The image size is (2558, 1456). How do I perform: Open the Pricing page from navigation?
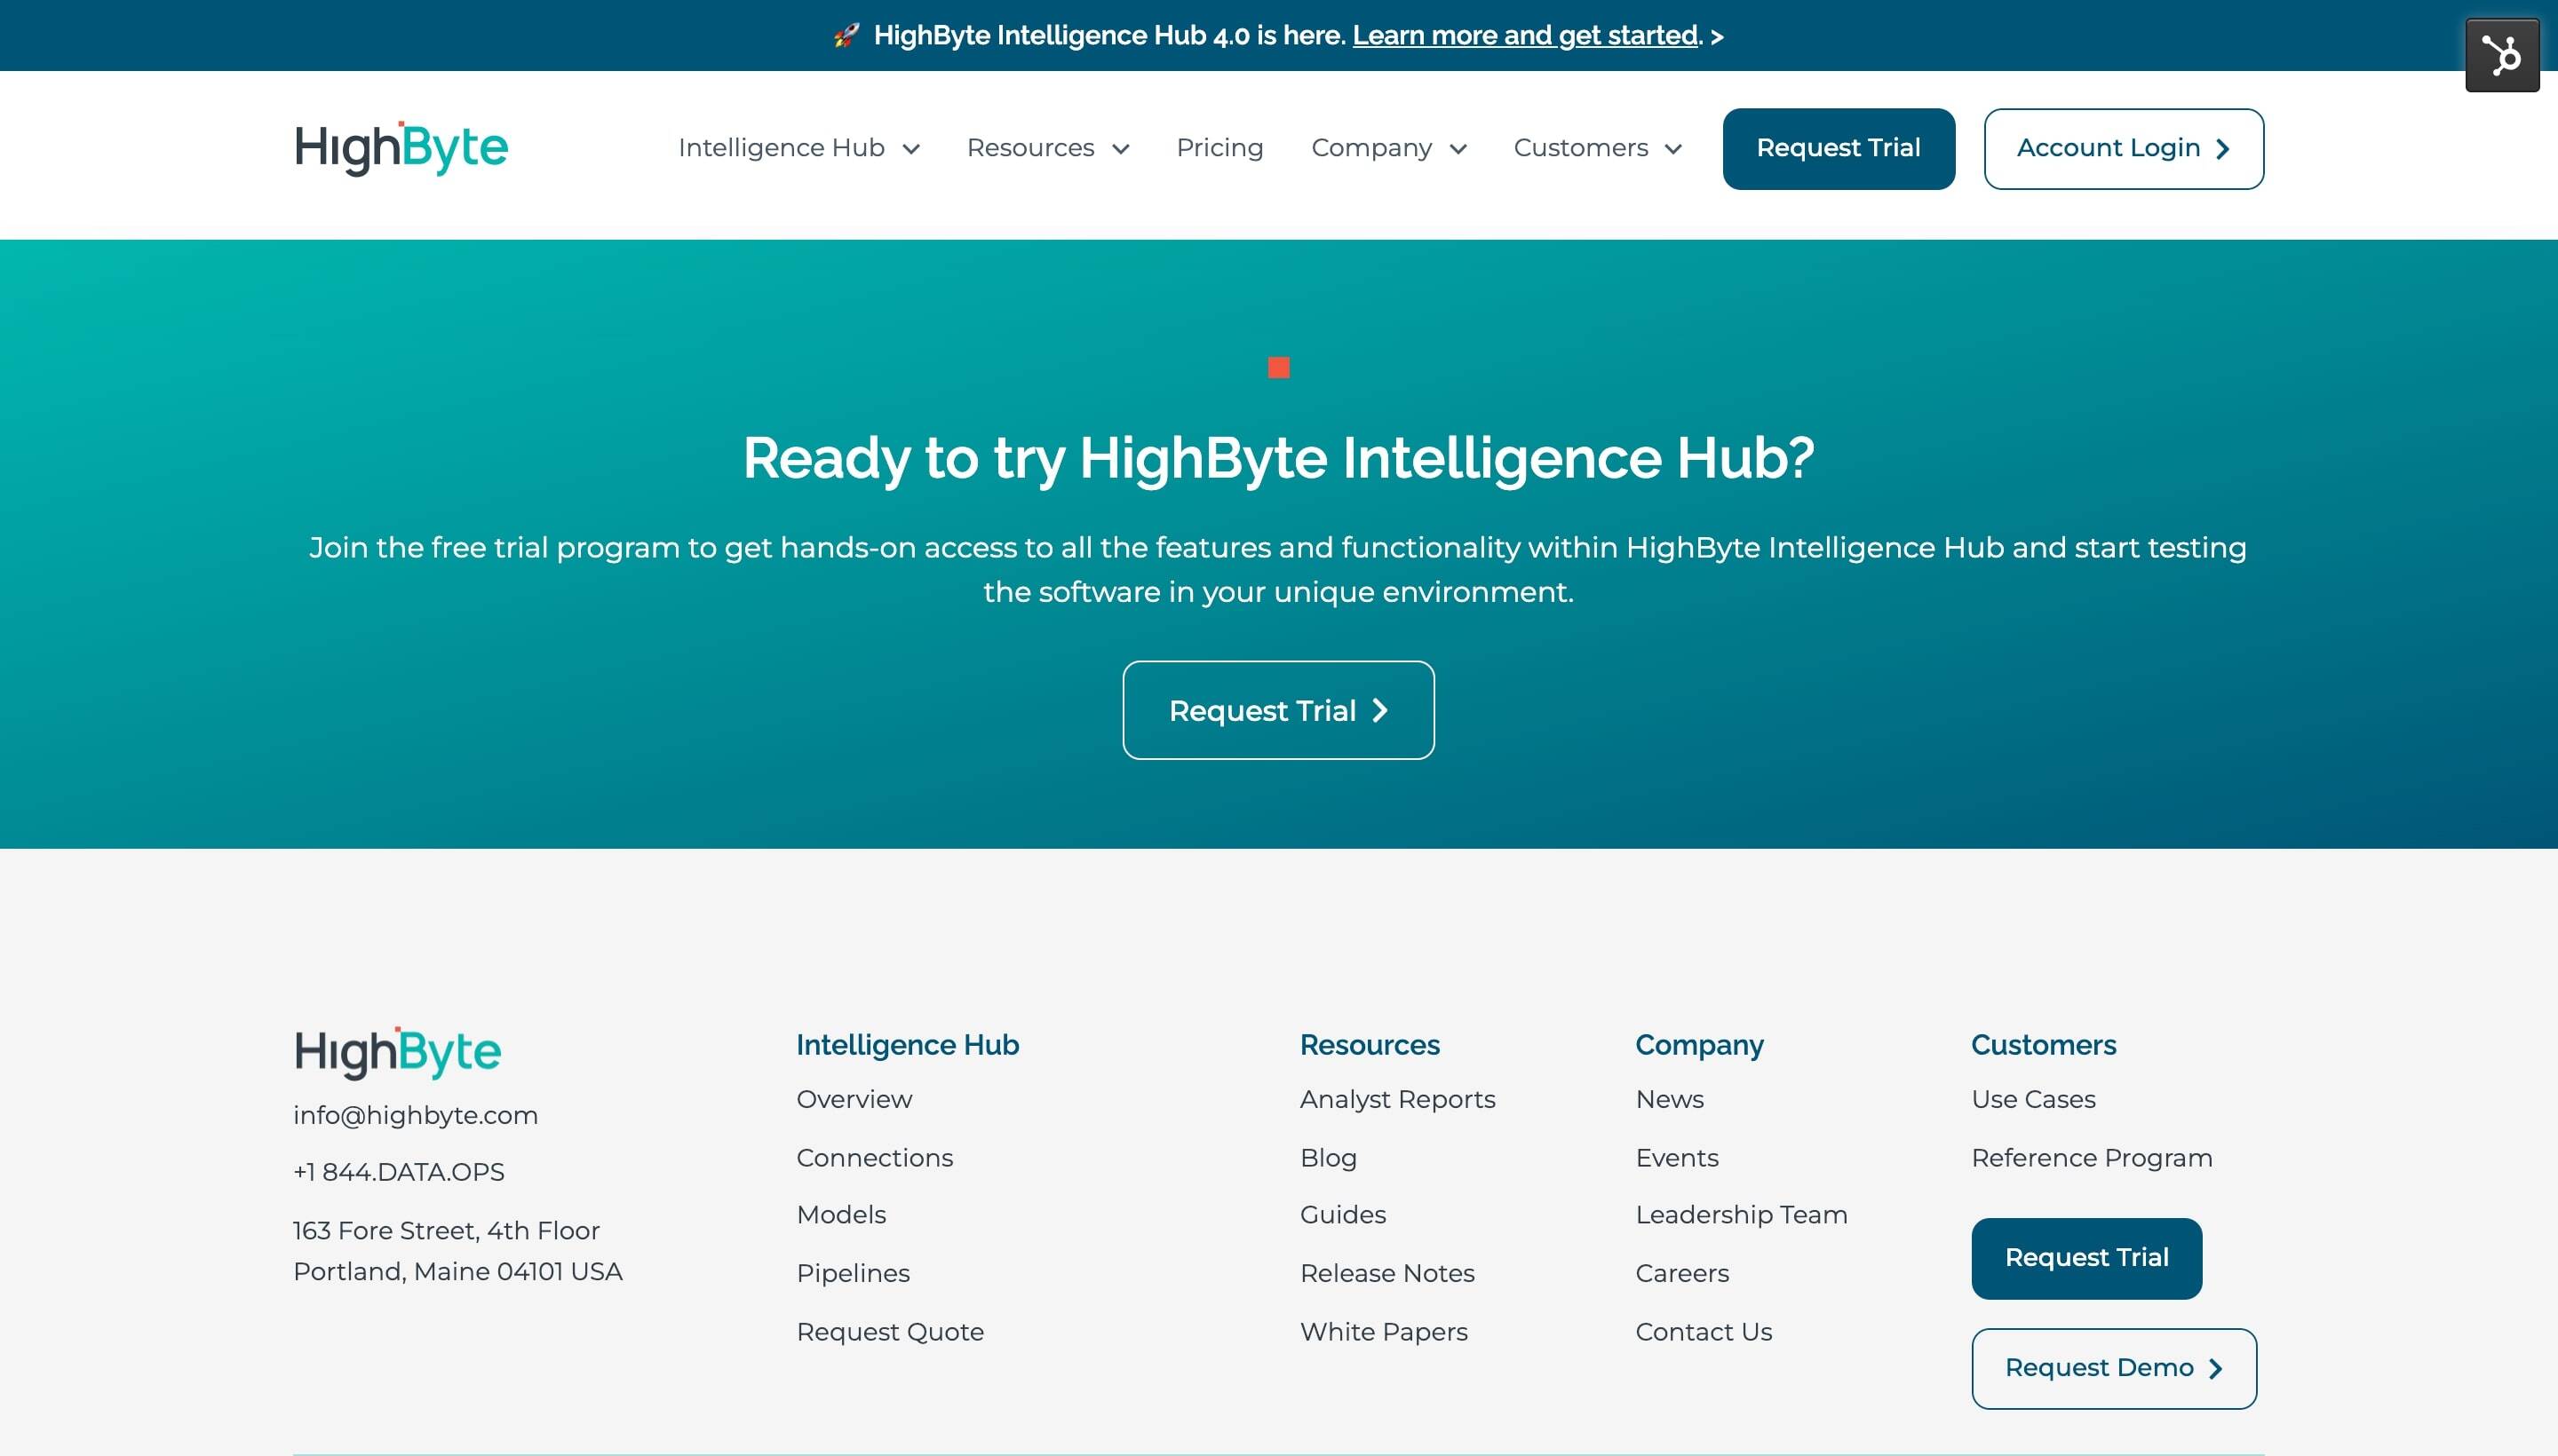[1219, 148]
